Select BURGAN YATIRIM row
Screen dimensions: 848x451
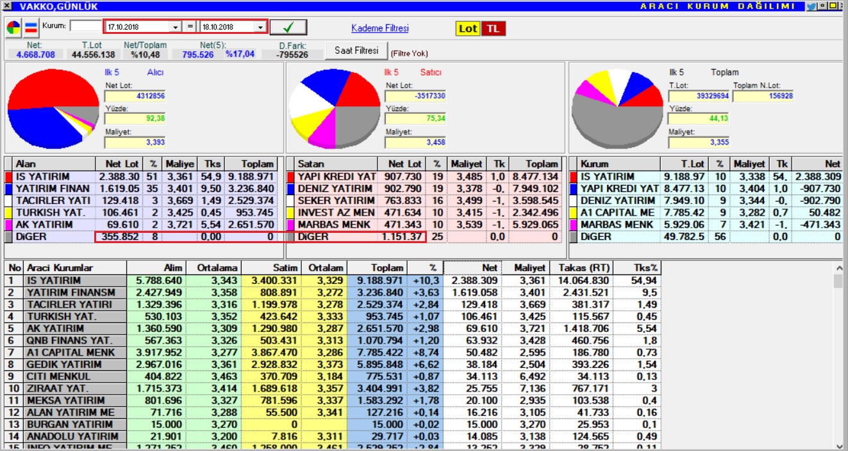(x=332, y=424)
